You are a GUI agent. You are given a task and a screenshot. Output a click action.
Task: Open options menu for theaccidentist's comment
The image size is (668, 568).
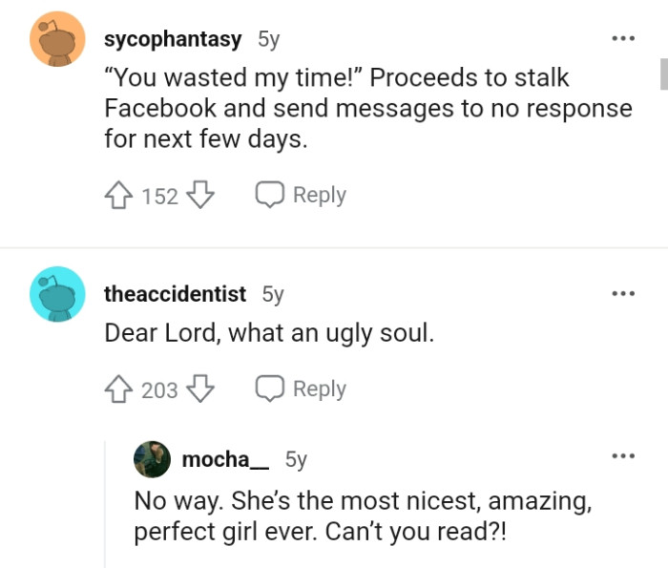pos(622,294)
